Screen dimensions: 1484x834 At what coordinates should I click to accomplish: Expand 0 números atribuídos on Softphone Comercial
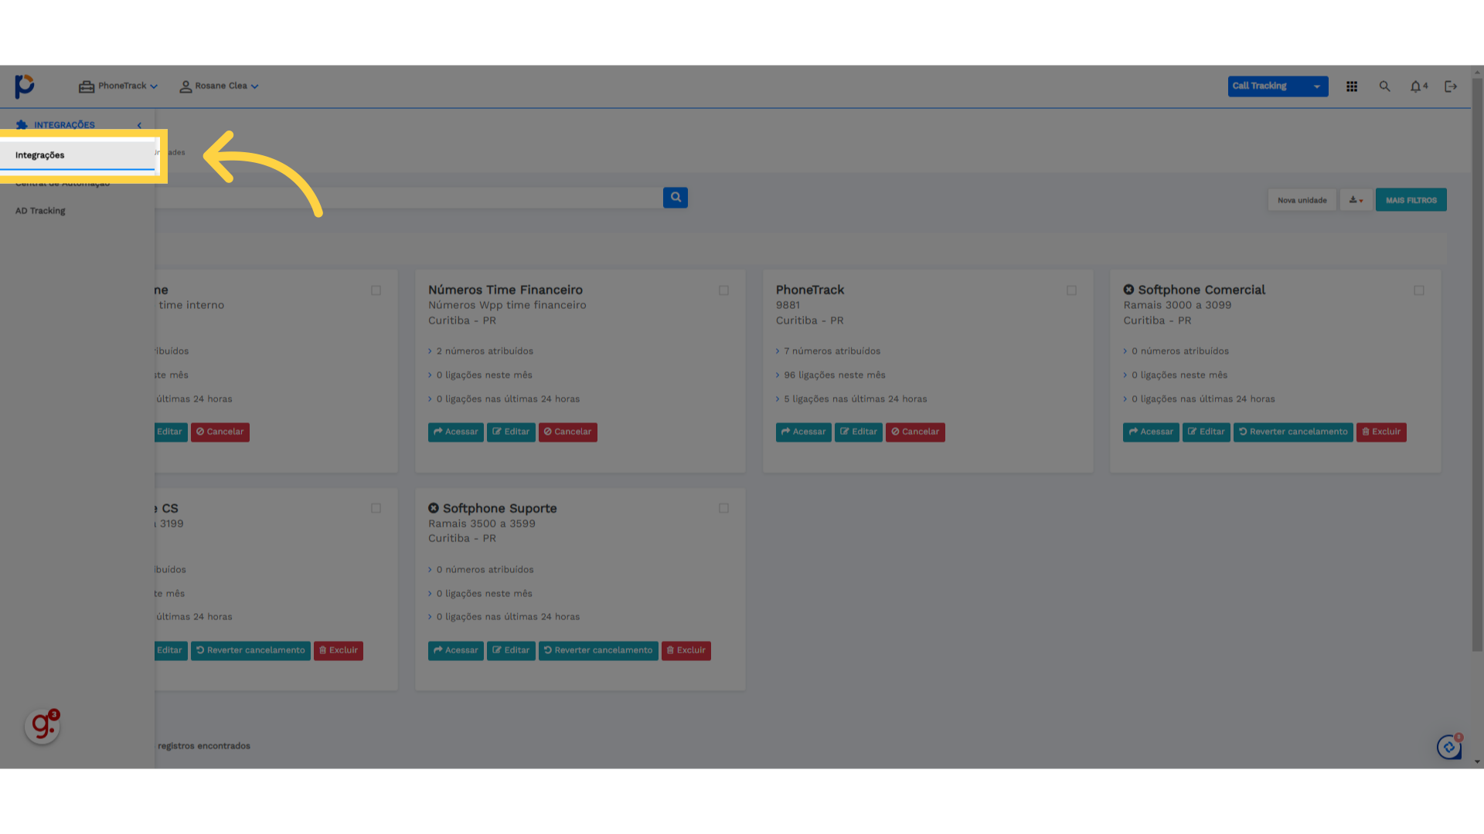[1176, 351]
